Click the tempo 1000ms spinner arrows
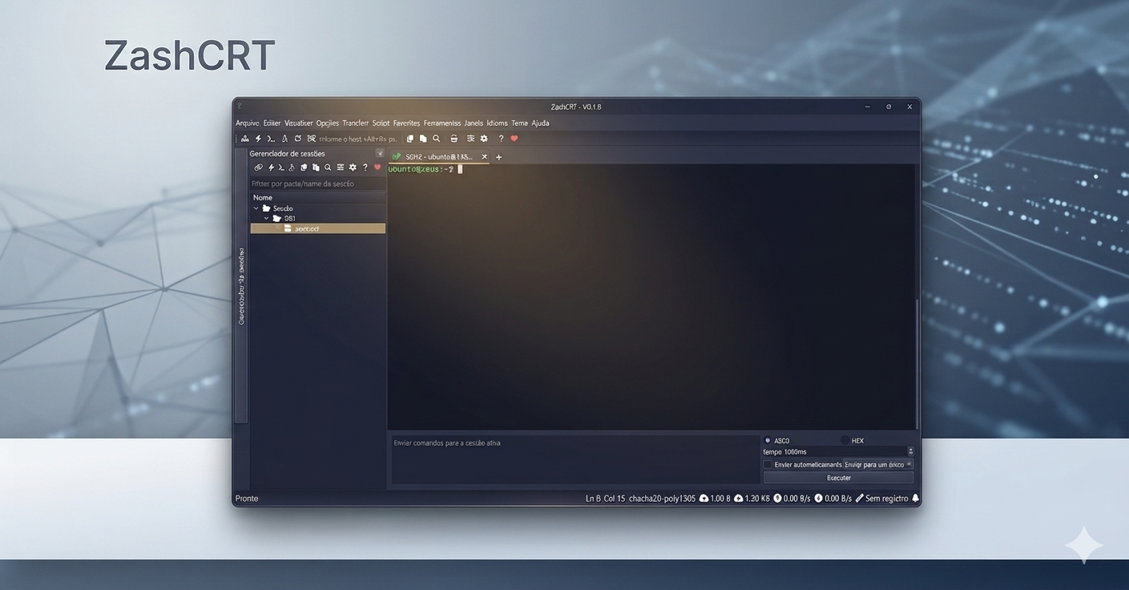1129x590 pixels. tap(910, 451)
